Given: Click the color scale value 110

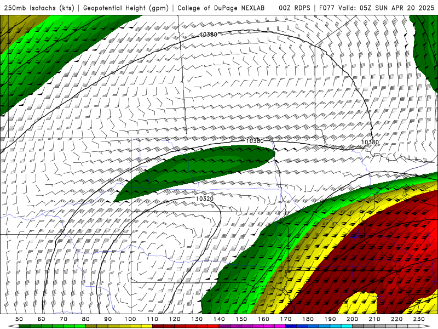Looking at the screenshot, I should click(x=153, y=319).
